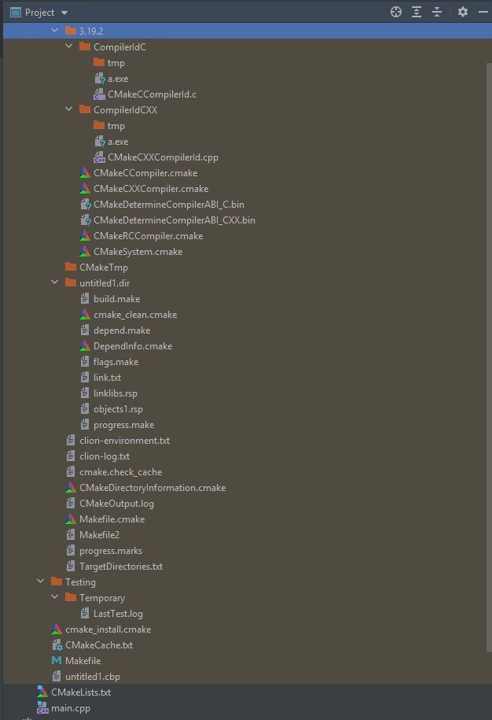Screen dimensions: 492x720
Task: Collapse the 3.19.2 folder
Action: (54, 31)
